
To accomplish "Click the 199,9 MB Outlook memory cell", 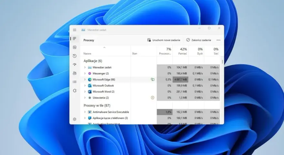I will coord(181,86).
